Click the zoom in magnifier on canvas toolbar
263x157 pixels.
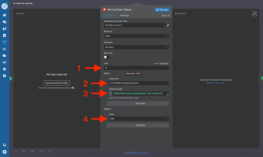tap(24, 151)
